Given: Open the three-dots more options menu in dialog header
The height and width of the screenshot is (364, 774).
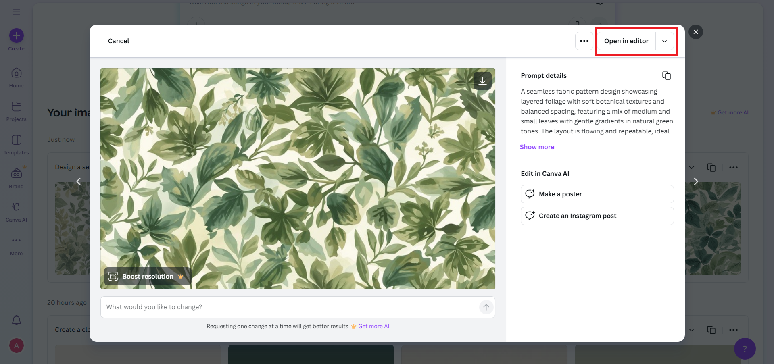Looking at the screenshot, I should [x=584, y=41].
